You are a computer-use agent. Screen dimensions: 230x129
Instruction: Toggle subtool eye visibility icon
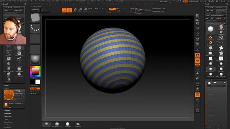pyautogui.click(x=225, y=83)
